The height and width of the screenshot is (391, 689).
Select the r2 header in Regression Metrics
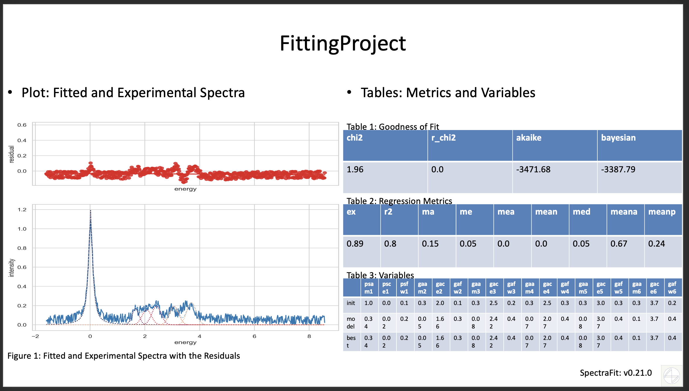(399, 219)
